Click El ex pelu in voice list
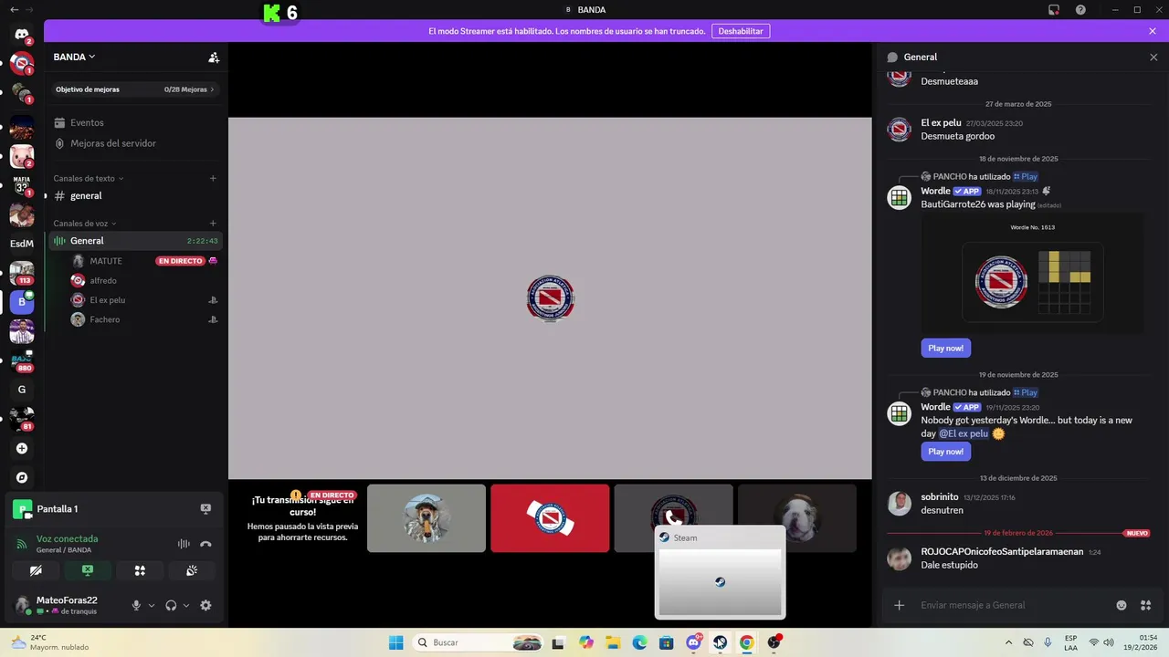This screenshot has width=1169, height=657. (x=108, y=300)
